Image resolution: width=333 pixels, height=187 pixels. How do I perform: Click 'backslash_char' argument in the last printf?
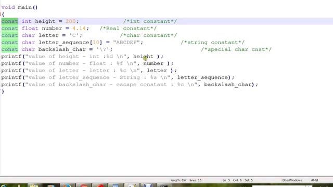228,85
